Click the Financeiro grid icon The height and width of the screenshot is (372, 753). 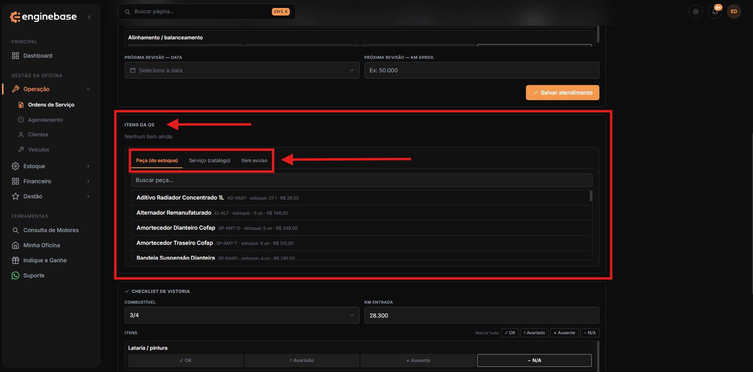click(x=15, y=181)
